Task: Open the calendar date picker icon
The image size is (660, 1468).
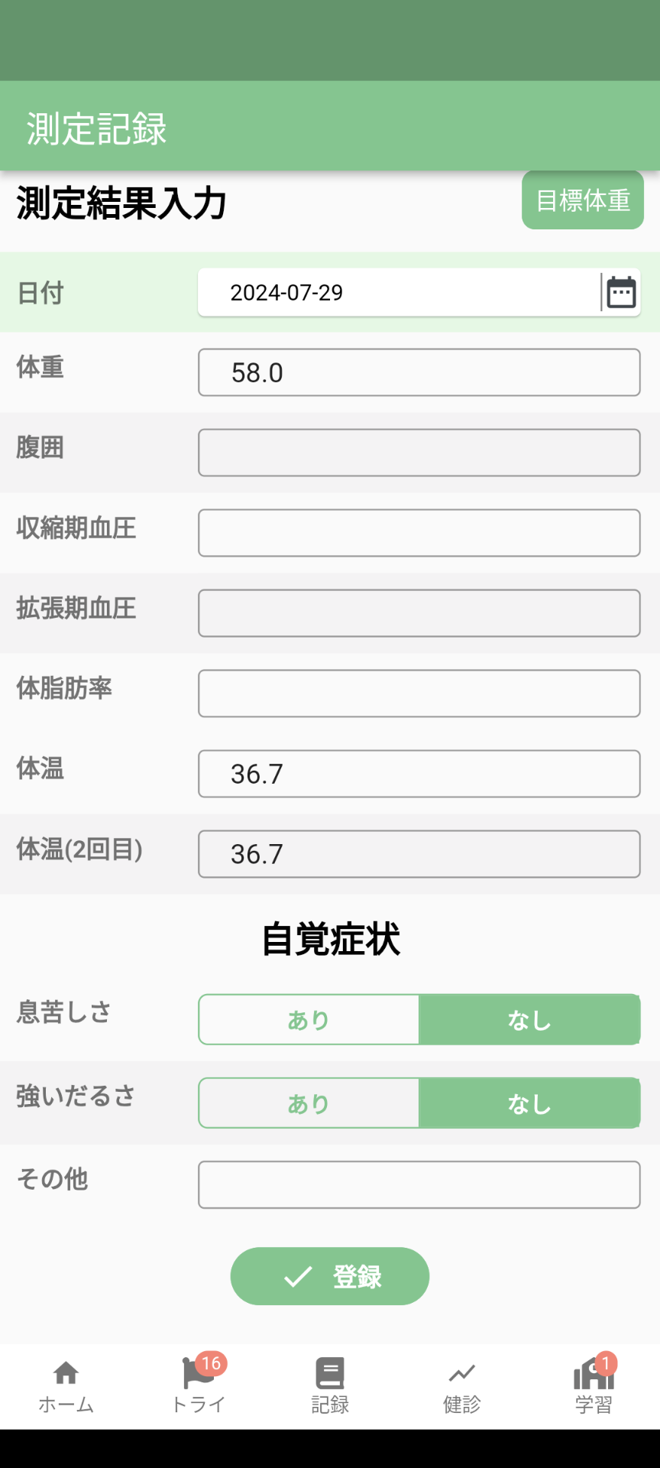Action: [x=621, y=292]
